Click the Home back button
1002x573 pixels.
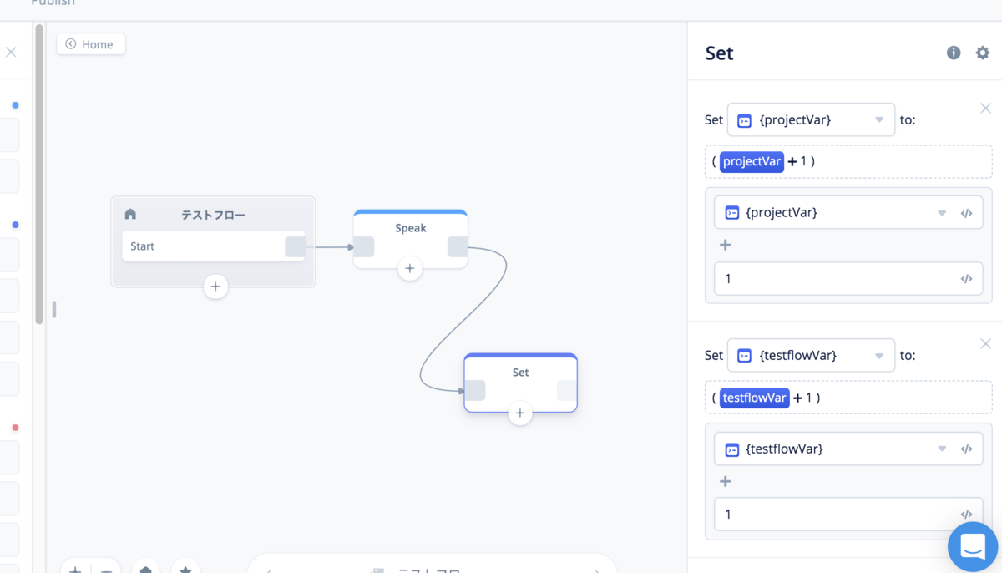point(91,44)
